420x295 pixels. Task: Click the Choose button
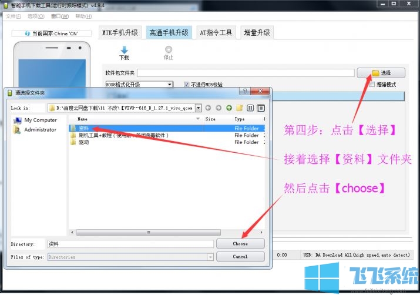[x=240, y=244]
